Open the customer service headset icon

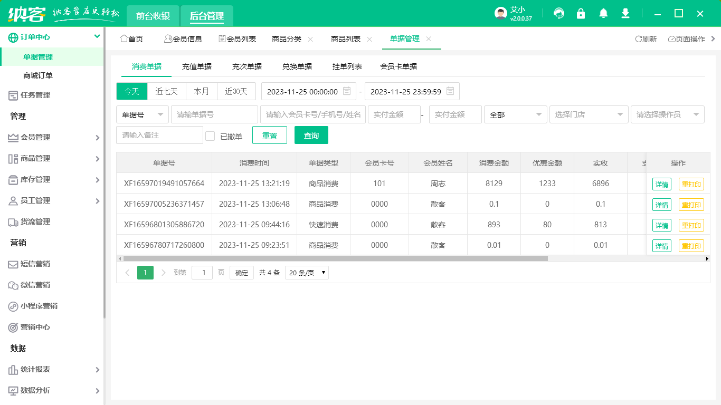[x=558, y=13]
